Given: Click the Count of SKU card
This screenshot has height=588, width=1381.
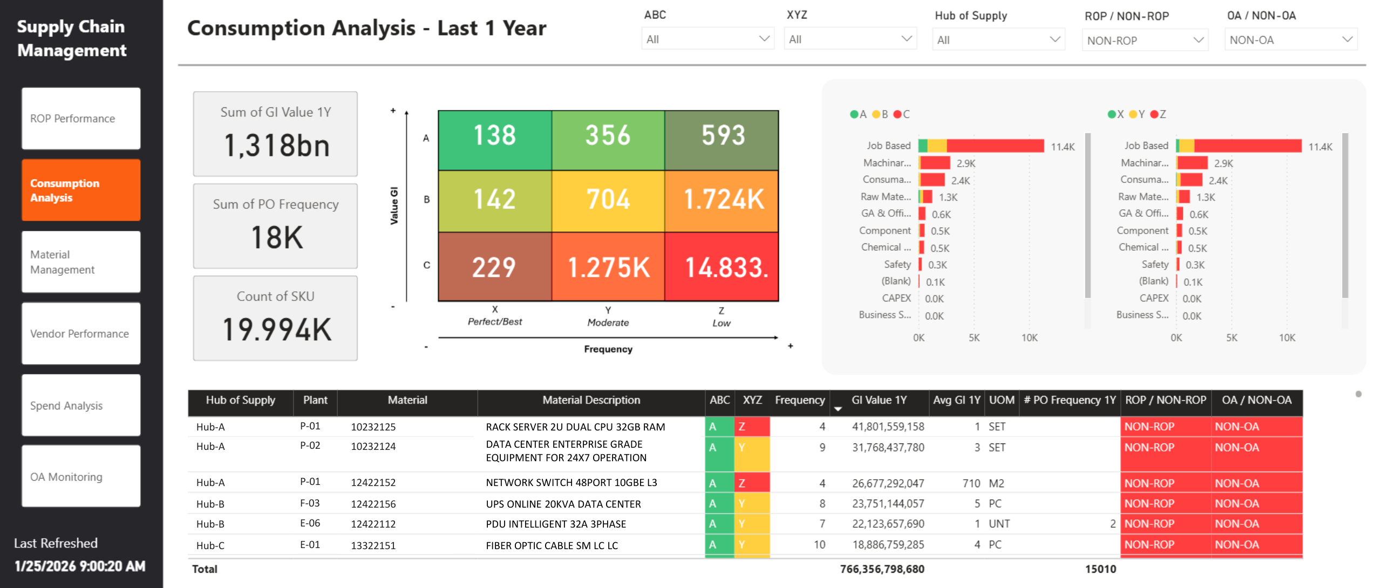Looking at the screenshot, I should 275,318.
